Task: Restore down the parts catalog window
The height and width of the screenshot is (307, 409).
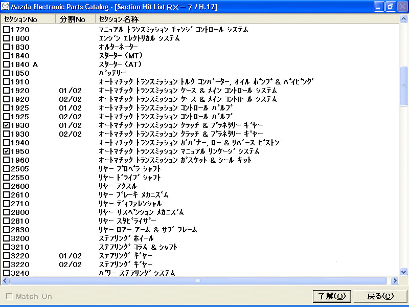Action: [x=391, y=7]
